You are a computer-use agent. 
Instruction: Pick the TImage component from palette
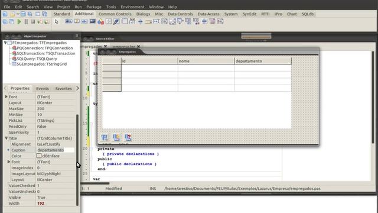pyautogui.click(x=93, y=21)
